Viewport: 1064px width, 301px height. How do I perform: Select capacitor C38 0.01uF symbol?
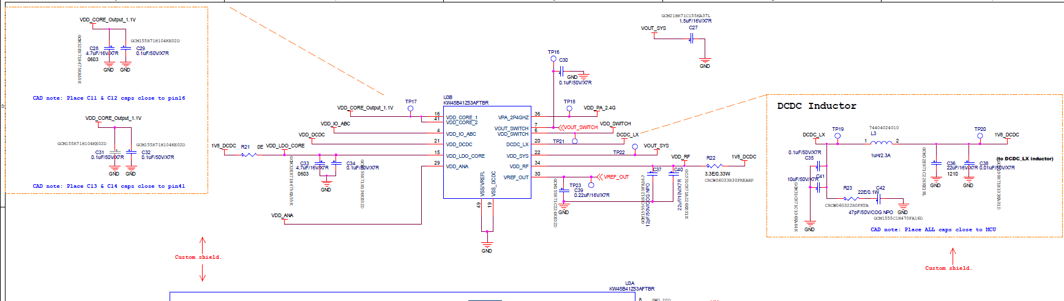[968, 163]
